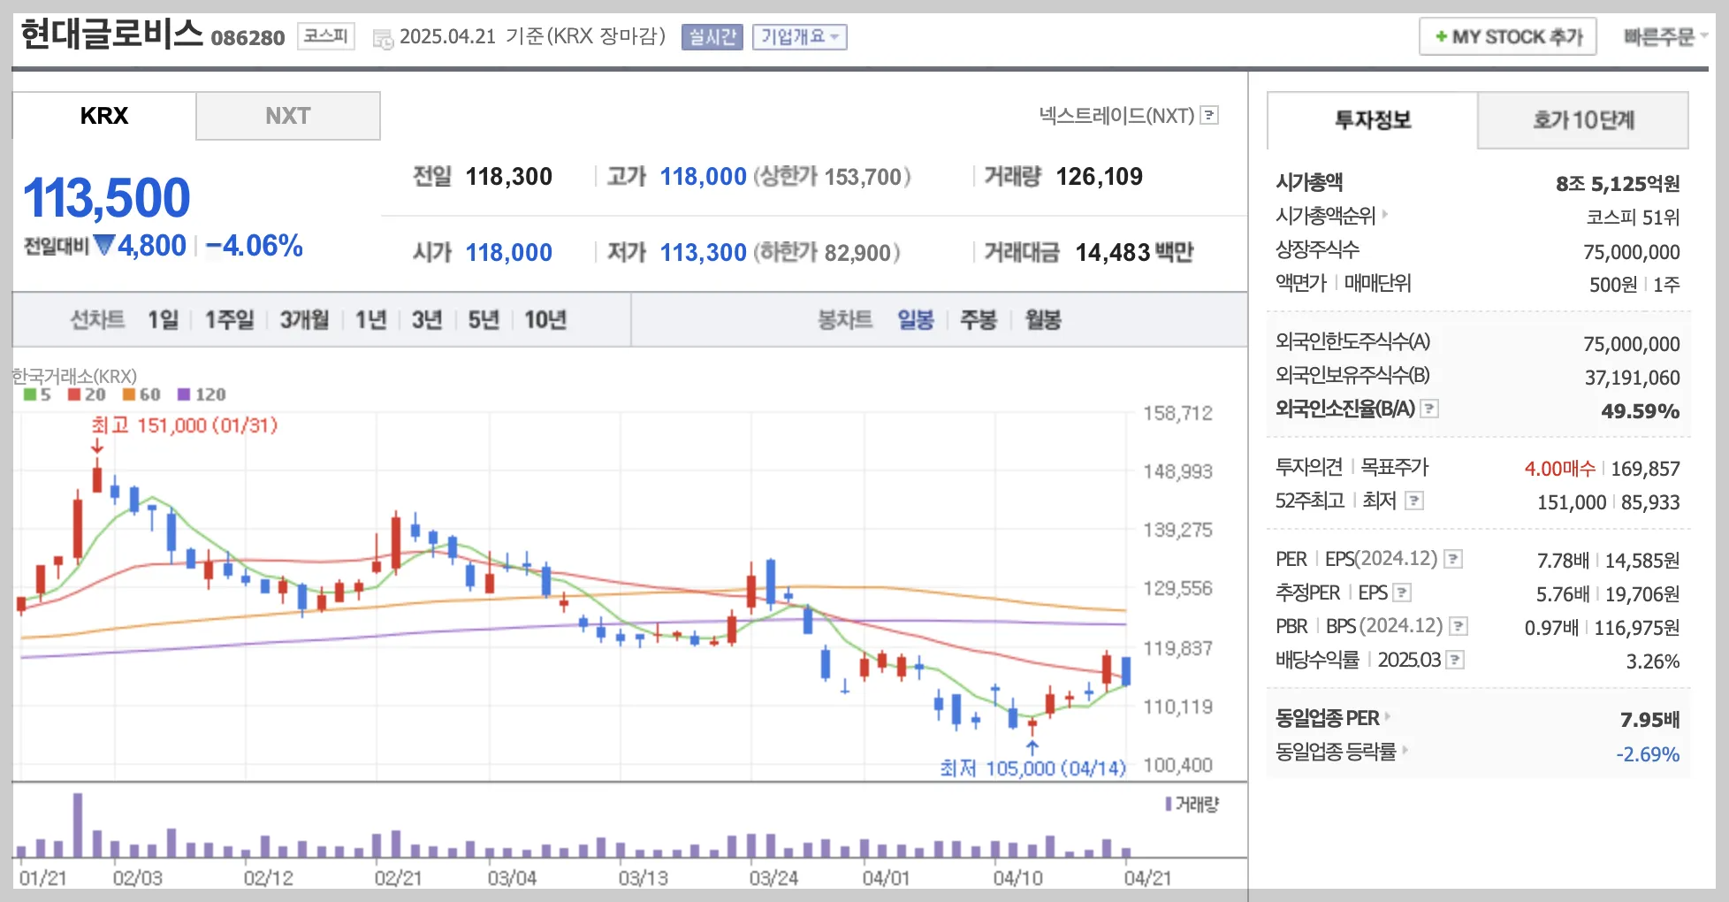Select the 일봉 candlestick chart
The height and width of the screenshot is (902, 1729).
(916, 319)
